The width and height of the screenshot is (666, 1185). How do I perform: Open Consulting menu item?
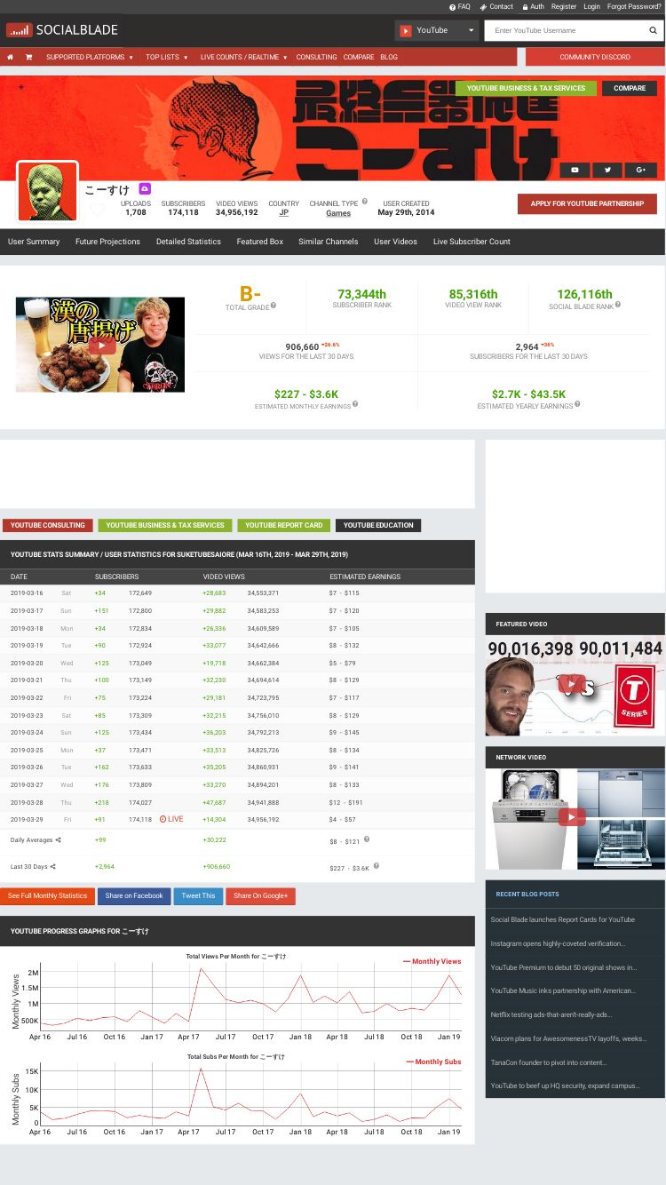316,57
